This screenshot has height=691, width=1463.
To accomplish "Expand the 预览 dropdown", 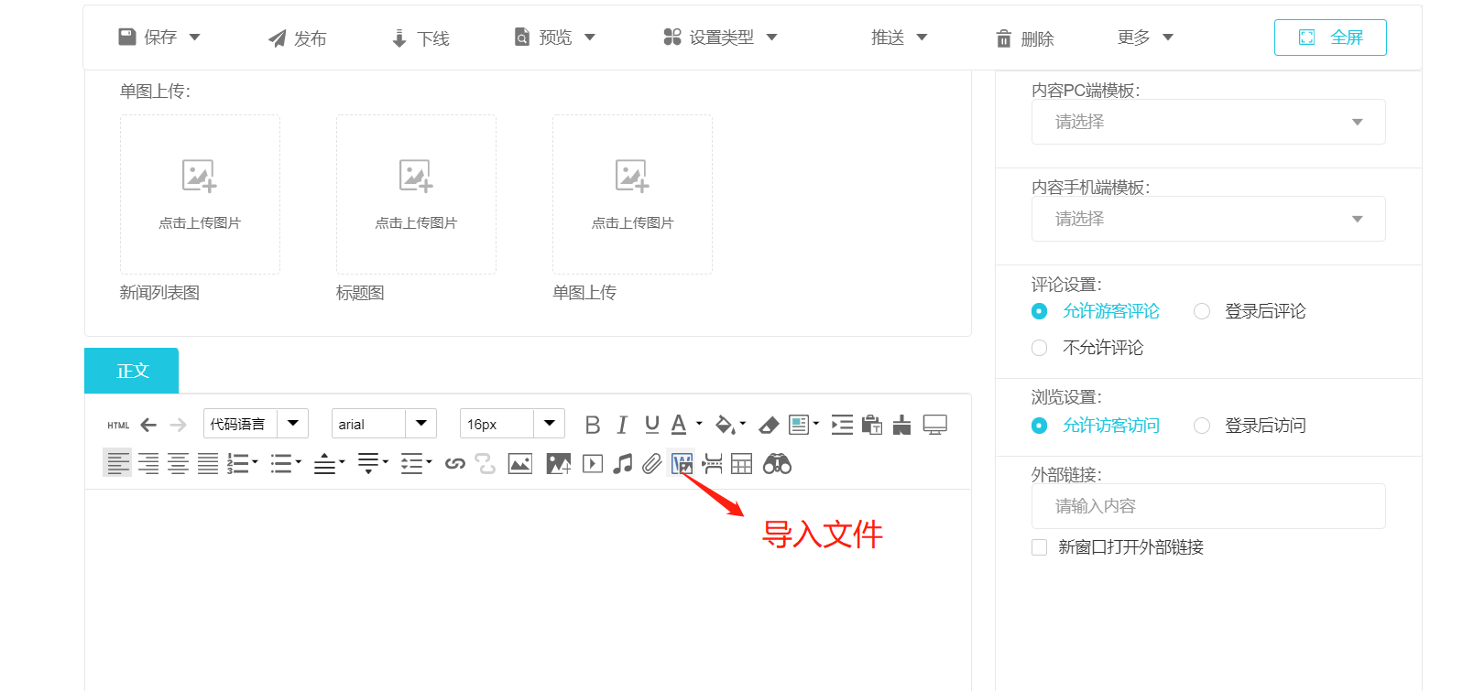I will (x=590, y=38).
